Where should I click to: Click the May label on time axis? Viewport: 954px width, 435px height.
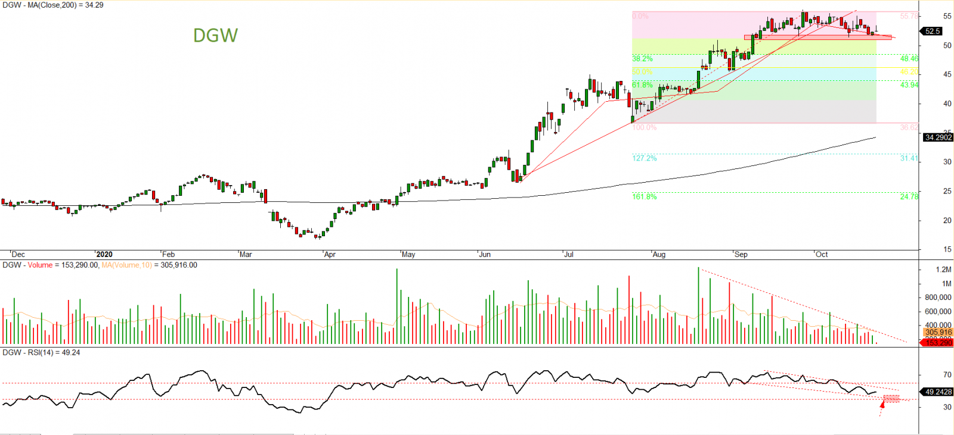coord(408,255)
